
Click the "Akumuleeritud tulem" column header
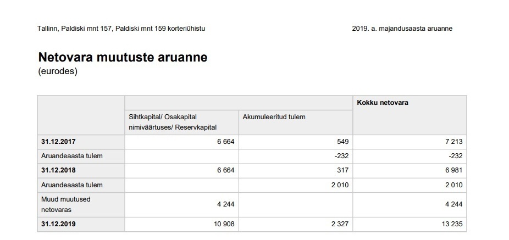[x=274, y=116]
